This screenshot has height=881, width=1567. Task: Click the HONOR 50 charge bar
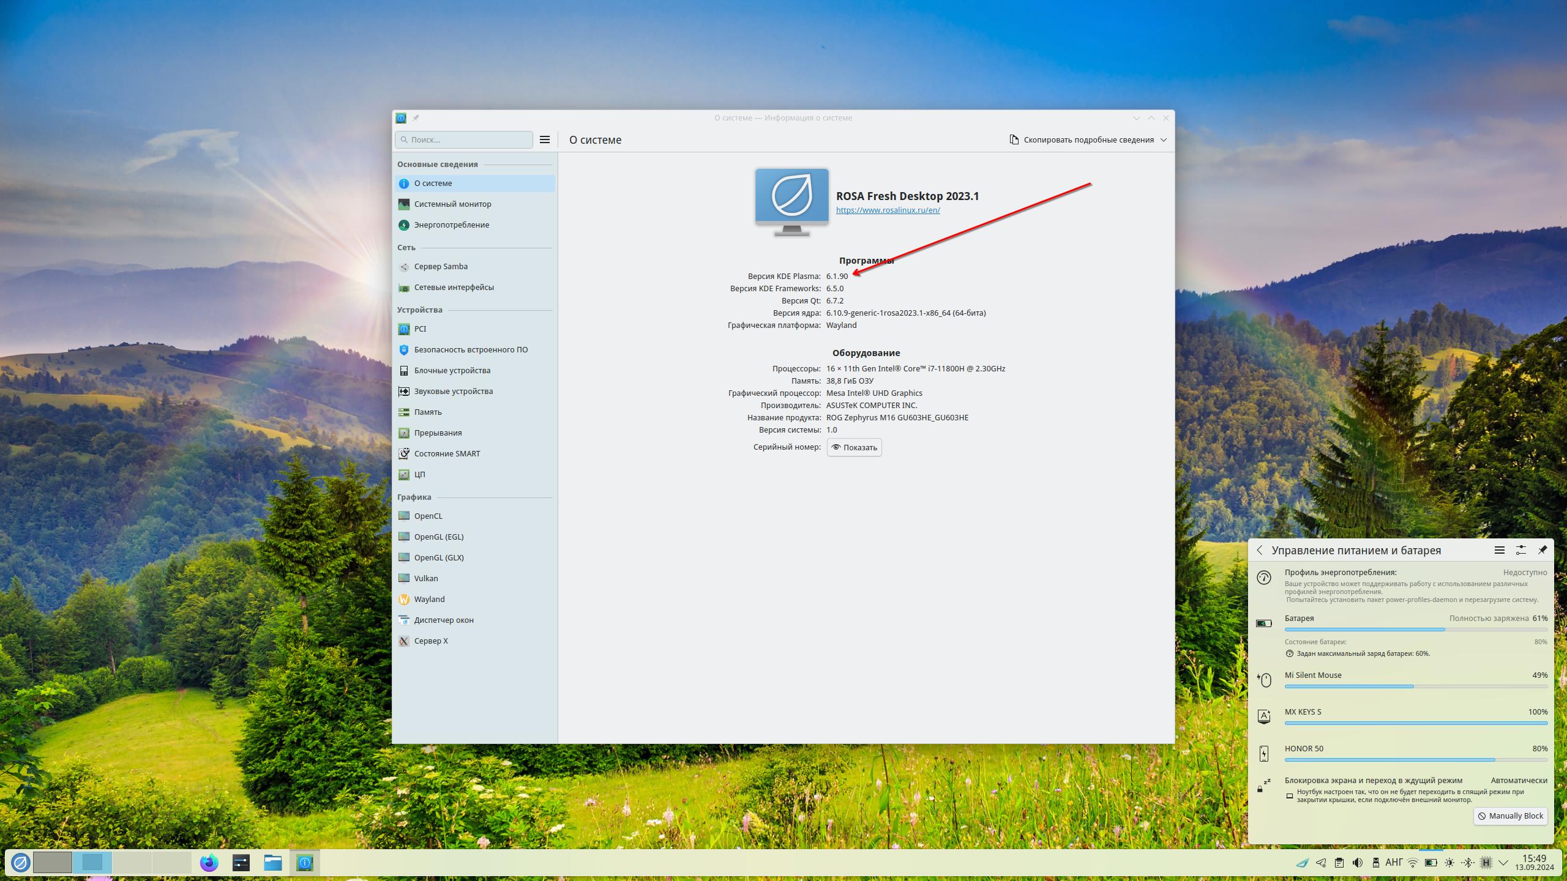[x=1416, y=760]
